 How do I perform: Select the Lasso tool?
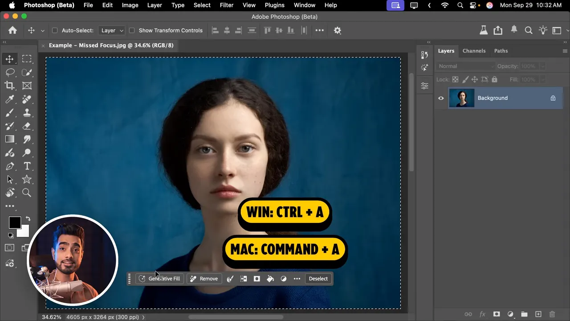pyautogui.click(x=9, y=72)
